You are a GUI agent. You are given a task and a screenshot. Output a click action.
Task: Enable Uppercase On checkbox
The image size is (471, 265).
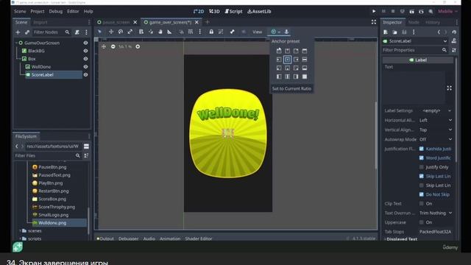pyautogui.click(x=422, y=222)
